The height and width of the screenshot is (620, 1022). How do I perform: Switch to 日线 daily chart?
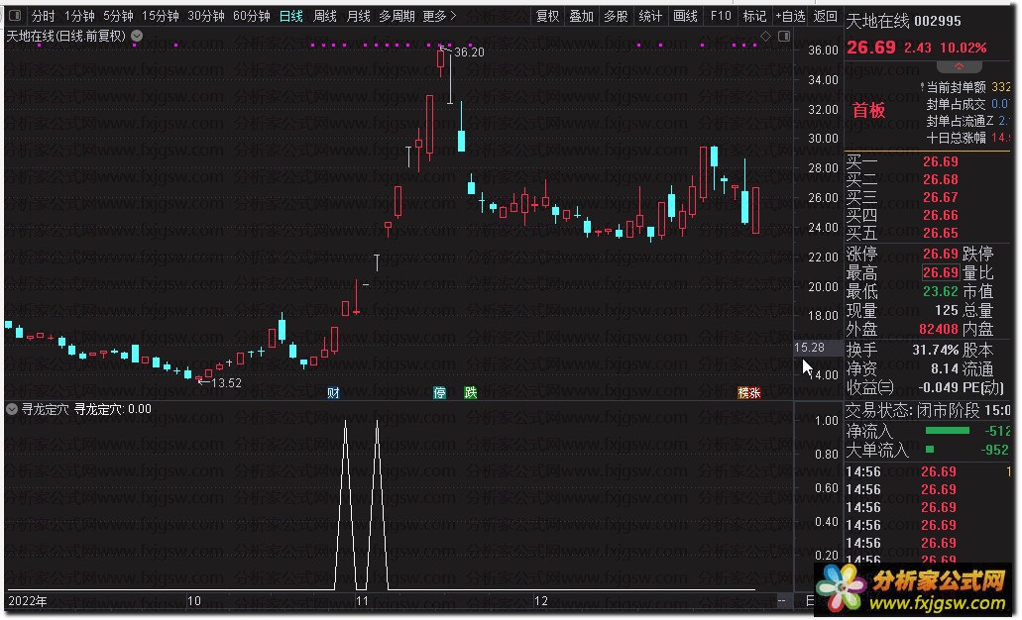[290, 16]
